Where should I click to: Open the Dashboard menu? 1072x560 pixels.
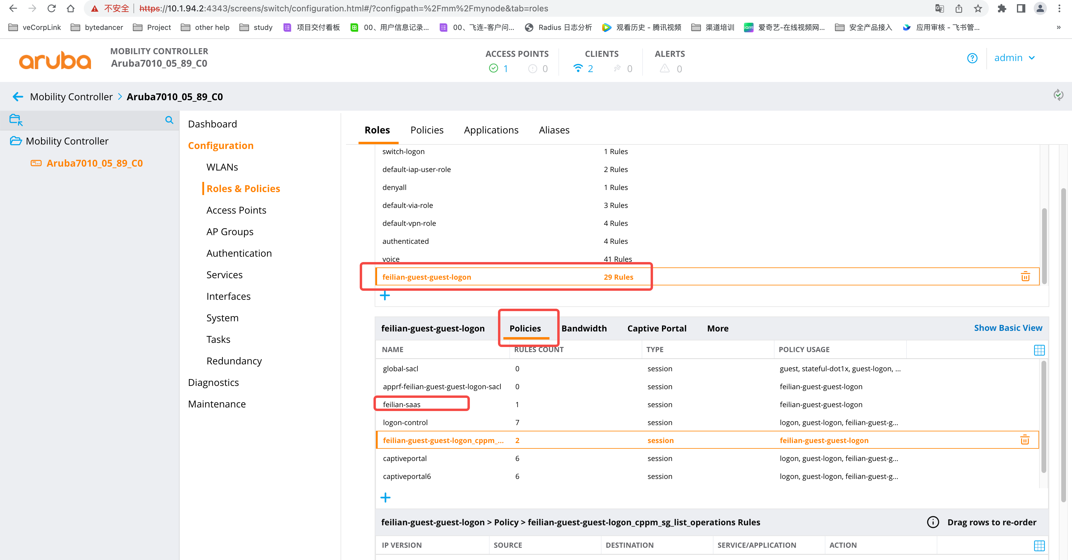(212, 124)
